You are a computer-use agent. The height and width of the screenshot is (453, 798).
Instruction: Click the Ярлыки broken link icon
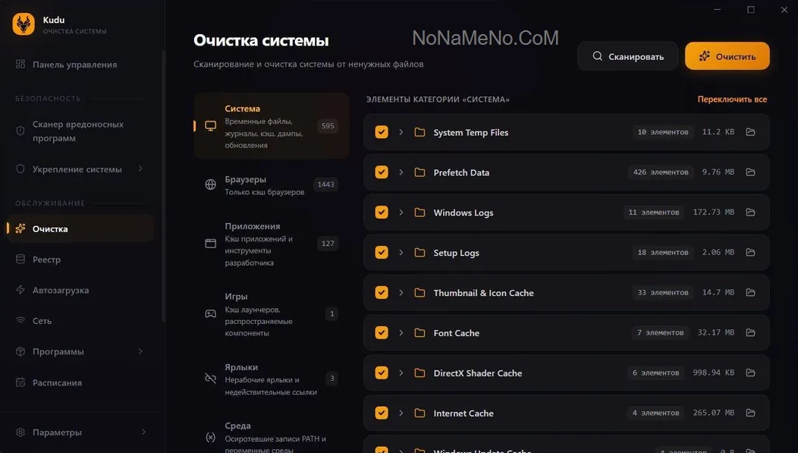click(211, 378)
